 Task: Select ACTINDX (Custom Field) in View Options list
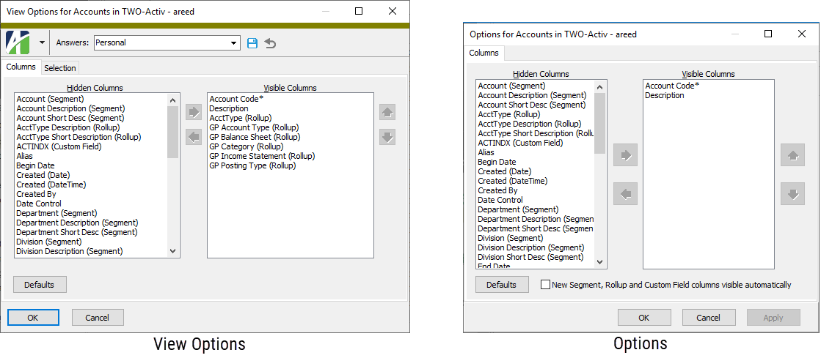[59, 146]
